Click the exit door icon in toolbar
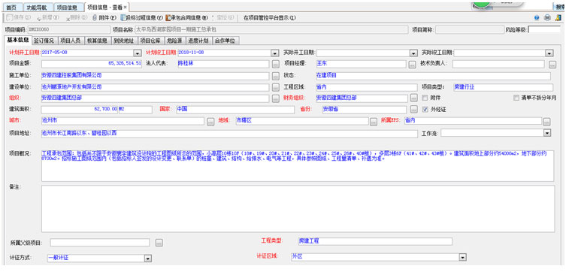The height and width of the screenshot is (278, 569). (x=558, y=17)
